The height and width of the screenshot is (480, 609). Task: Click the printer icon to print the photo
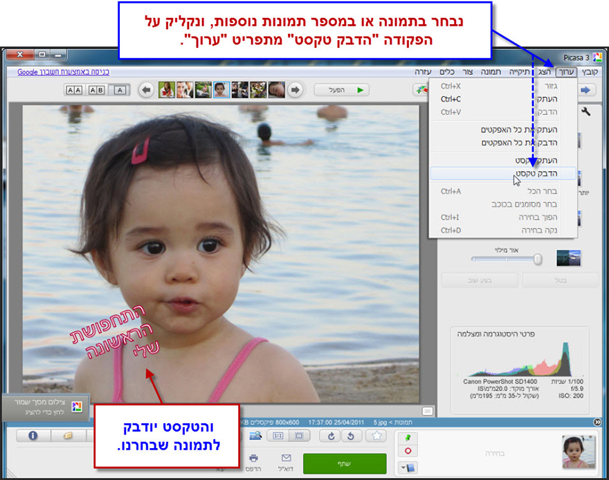click(x=255, y=459)
